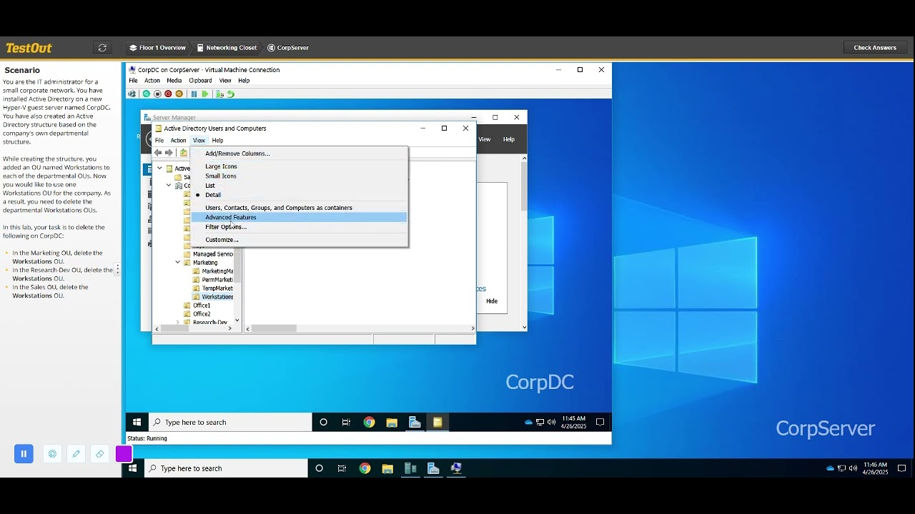Viewport: 915px width, 514px height.
Task: Click the Back arrow in Active Directory toolbar
Action: (158, 153)
